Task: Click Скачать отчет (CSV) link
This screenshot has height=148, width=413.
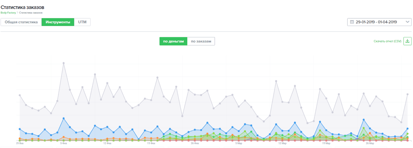Action: (387, 41)
